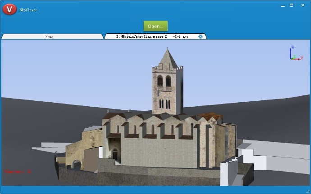This screenshot has height=194, width=311.
Task: Click the SkpViewer title text
Action: [28, 9]
